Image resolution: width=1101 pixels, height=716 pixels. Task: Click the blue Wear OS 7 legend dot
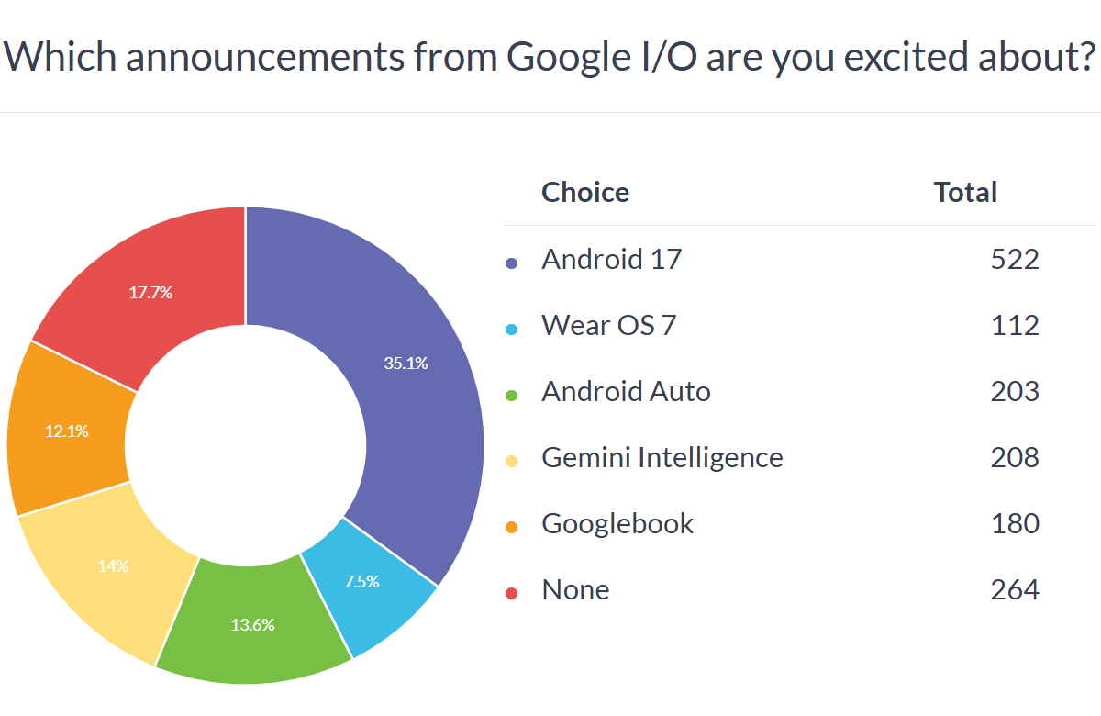tap(512, 330)
